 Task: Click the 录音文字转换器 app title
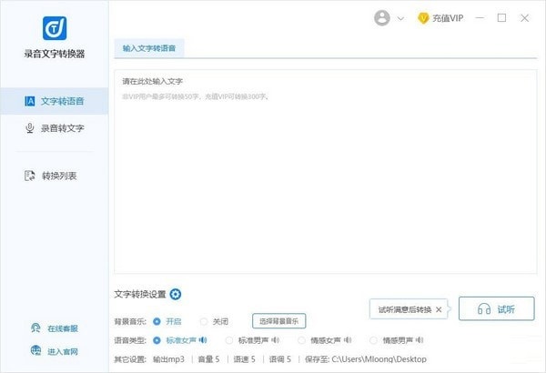[x=55, y=54]
